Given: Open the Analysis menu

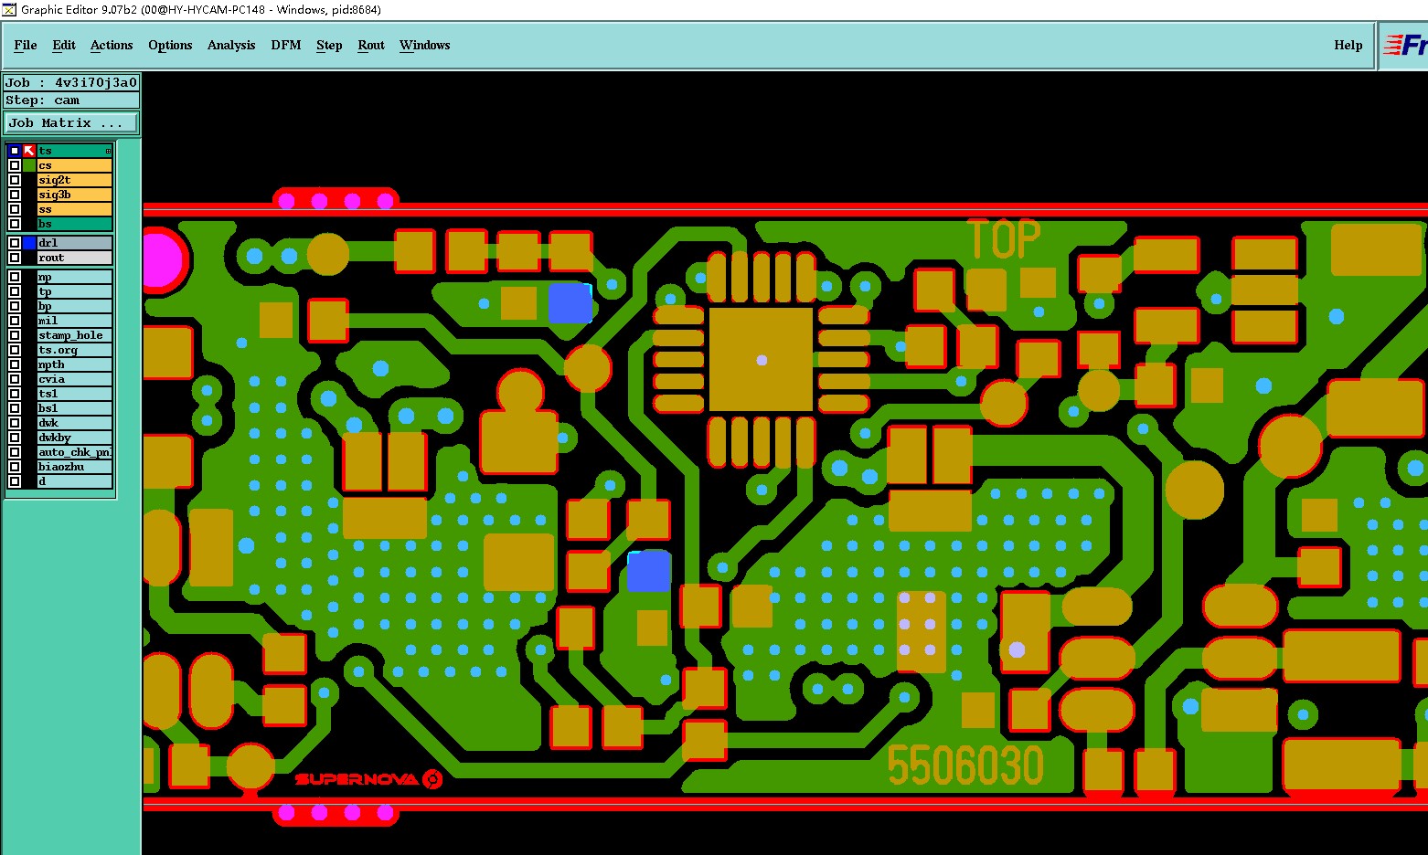Looking at the screenshot, I should pos(231,45).
